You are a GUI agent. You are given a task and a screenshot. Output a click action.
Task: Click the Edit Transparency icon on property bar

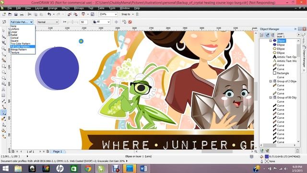tap(4, 22)
